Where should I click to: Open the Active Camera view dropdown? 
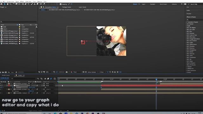93,72
